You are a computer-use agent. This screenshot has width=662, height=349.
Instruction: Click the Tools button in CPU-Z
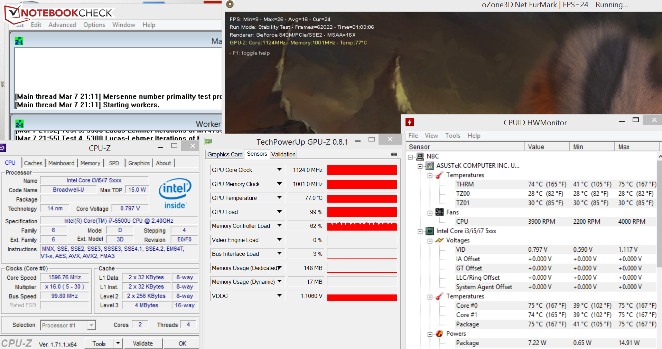pyautogui.click(x=99, y=343)
